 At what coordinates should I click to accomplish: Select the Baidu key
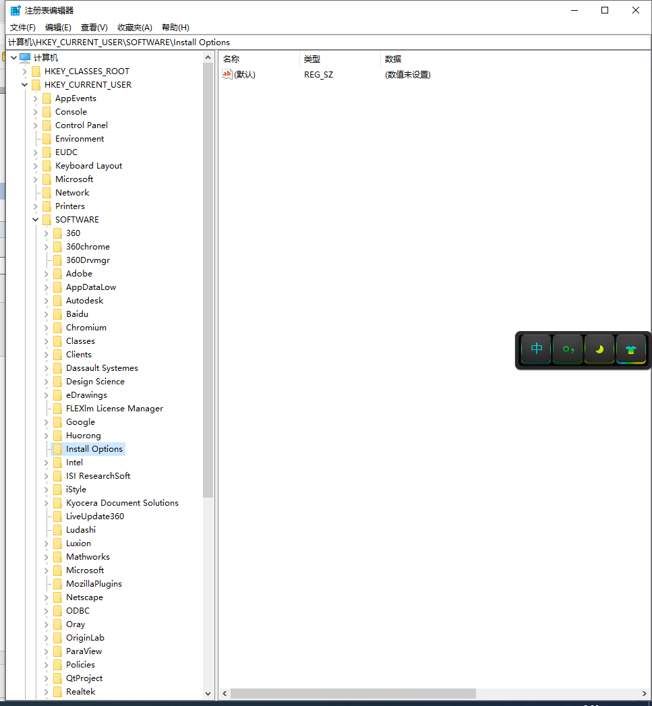pyautogui.click(x=77, y=314)
